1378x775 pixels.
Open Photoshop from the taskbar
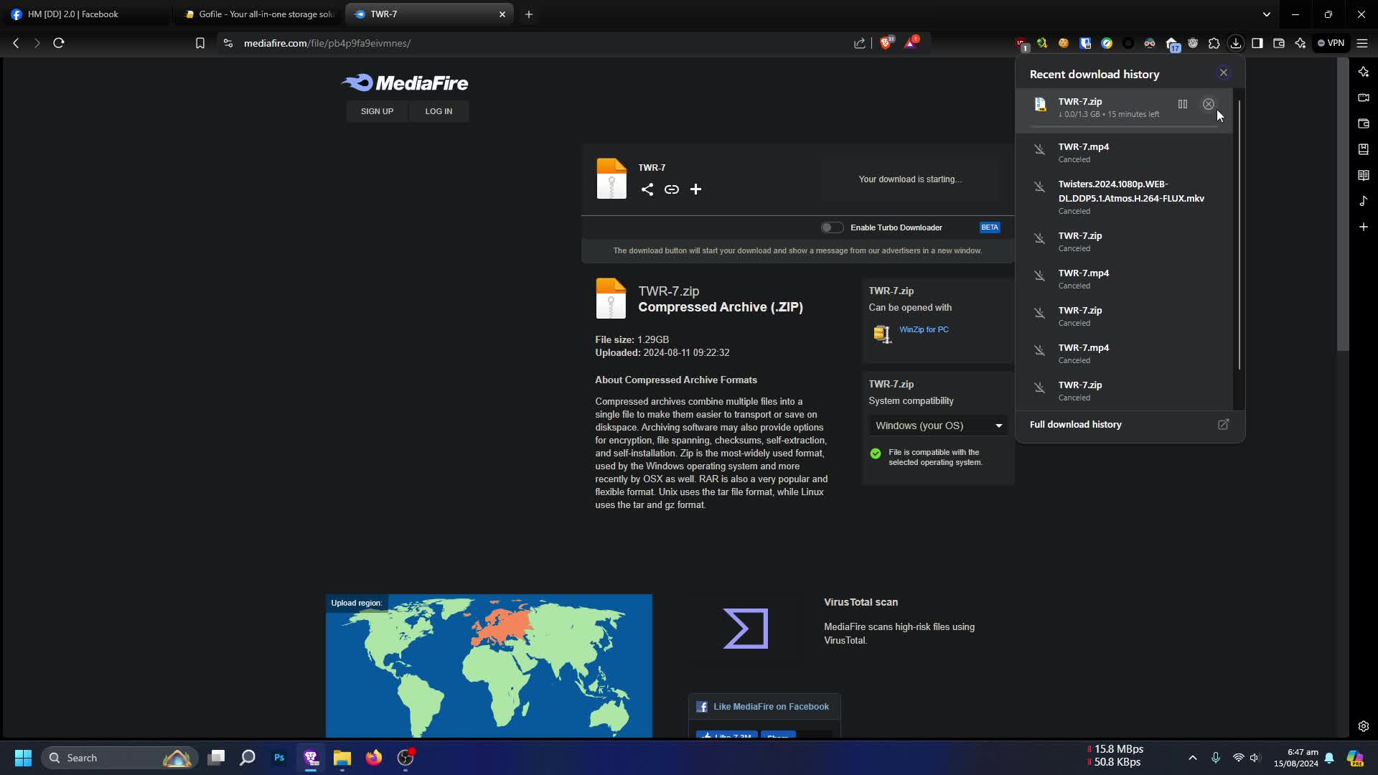coord(279,758)
